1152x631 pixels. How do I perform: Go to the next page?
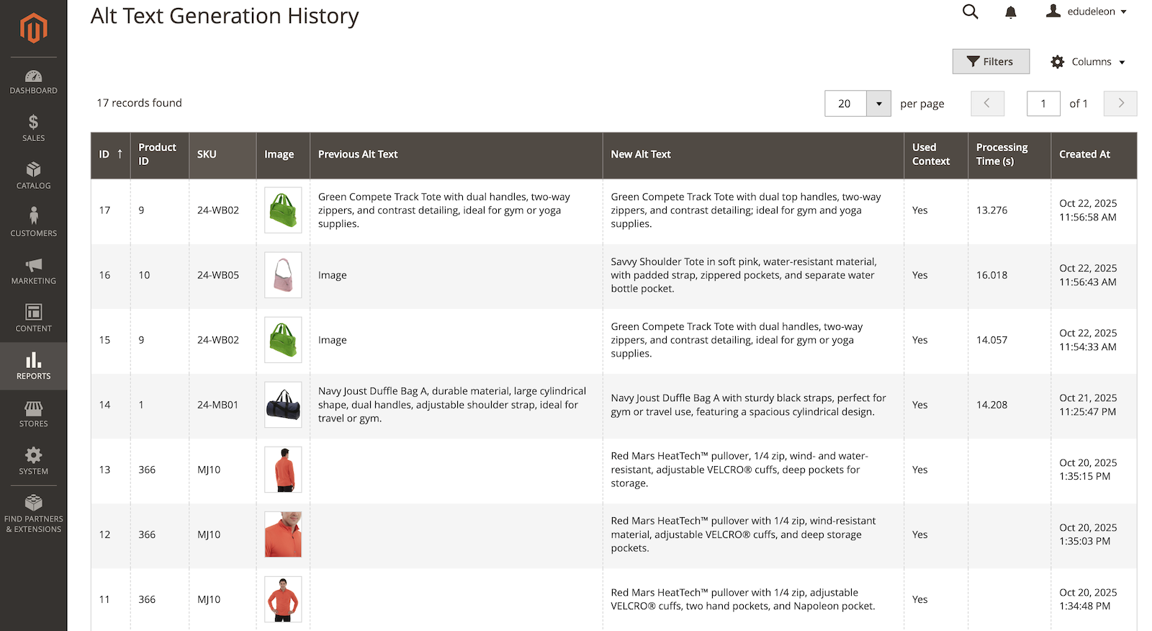tap(1120, 104)
